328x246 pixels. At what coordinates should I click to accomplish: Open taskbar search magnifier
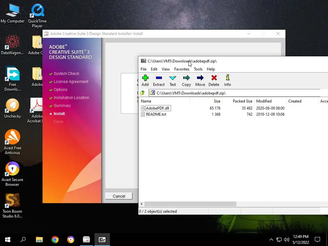[x=23, y=240]
